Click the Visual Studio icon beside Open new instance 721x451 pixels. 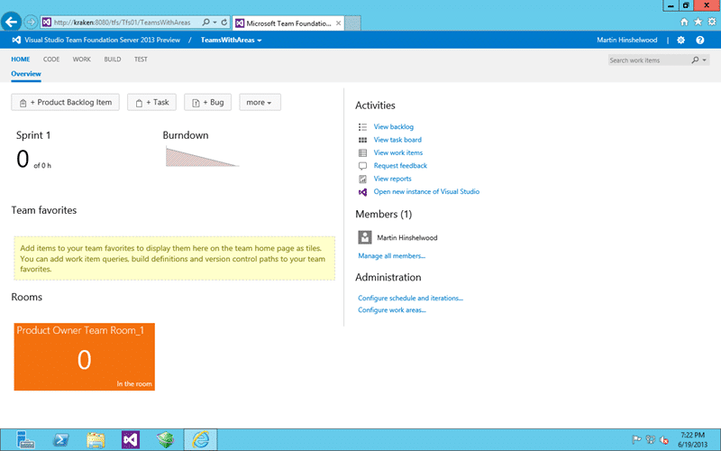pos(362,192)
